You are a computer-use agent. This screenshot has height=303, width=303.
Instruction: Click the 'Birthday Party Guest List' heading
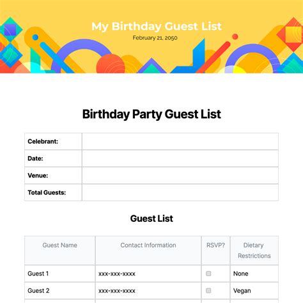click(151, 114)
